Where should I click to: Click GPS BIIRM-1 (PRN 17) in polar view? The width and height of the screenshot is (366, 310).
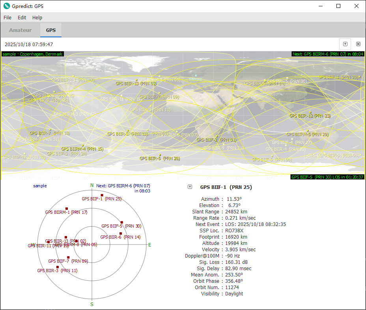pos(67,209)
